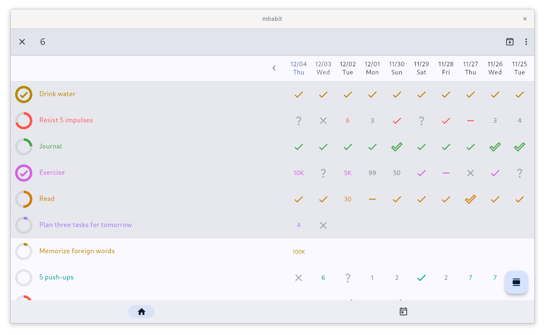Open the three-dot overflow menu
545x335 pixels.
point(526,42)
